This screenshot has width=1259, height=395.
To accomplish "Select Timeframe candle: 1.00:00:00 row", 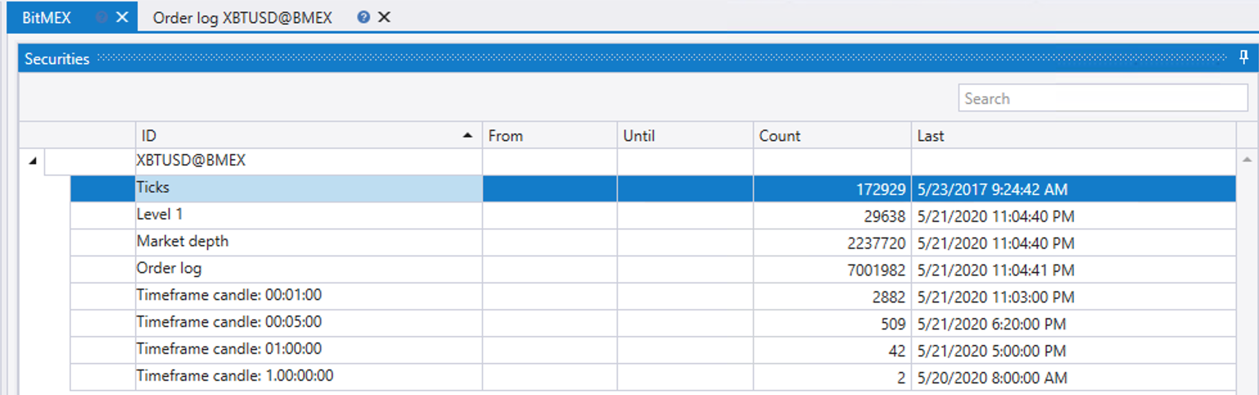I will point(653,377).
